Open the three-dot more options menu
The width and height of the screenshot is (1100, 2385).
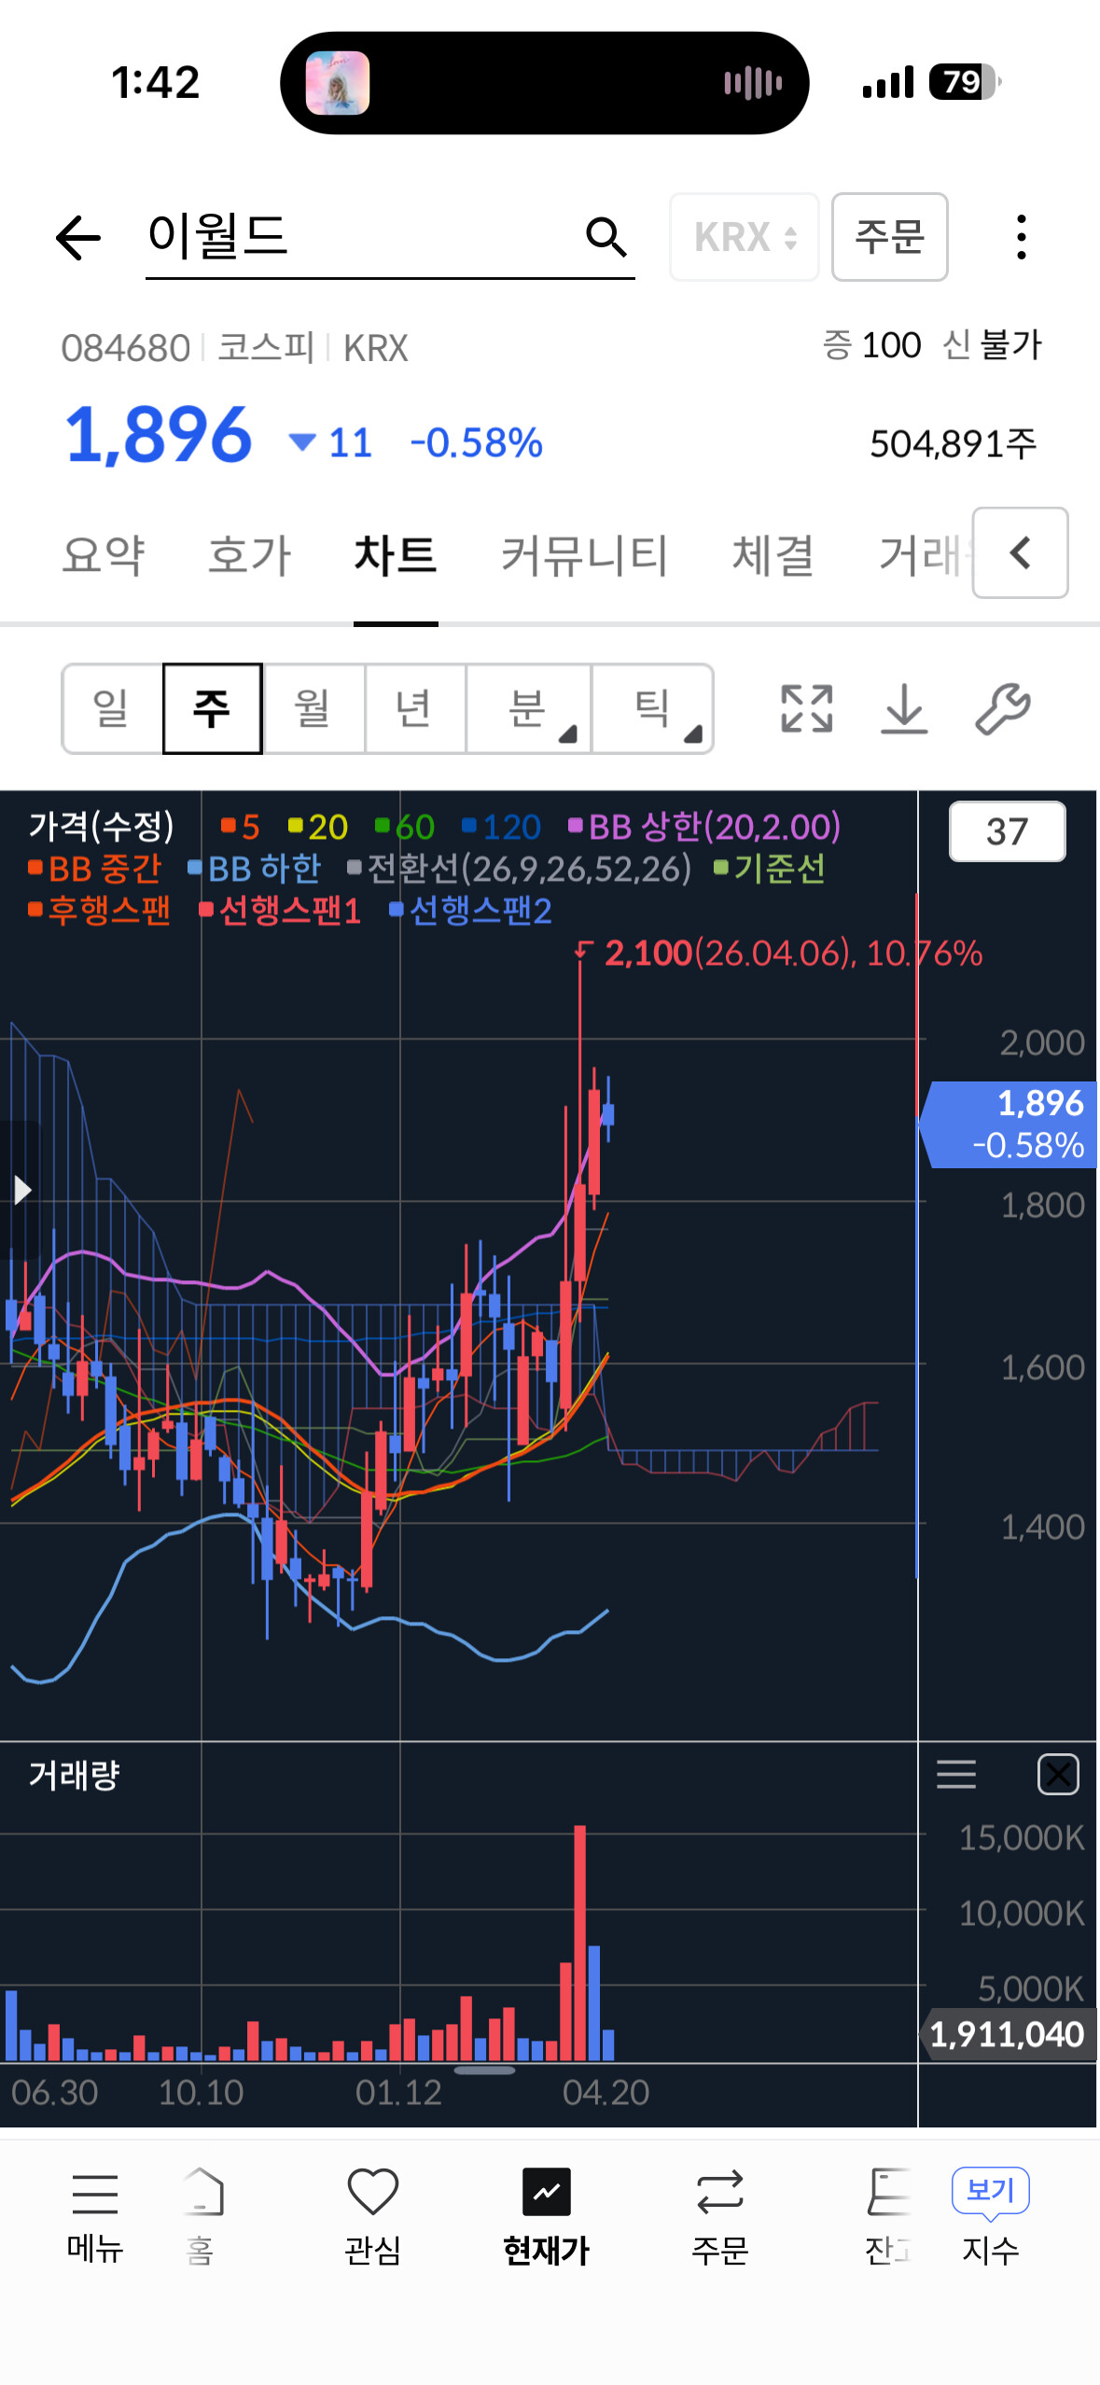[x=1022, y=237]
